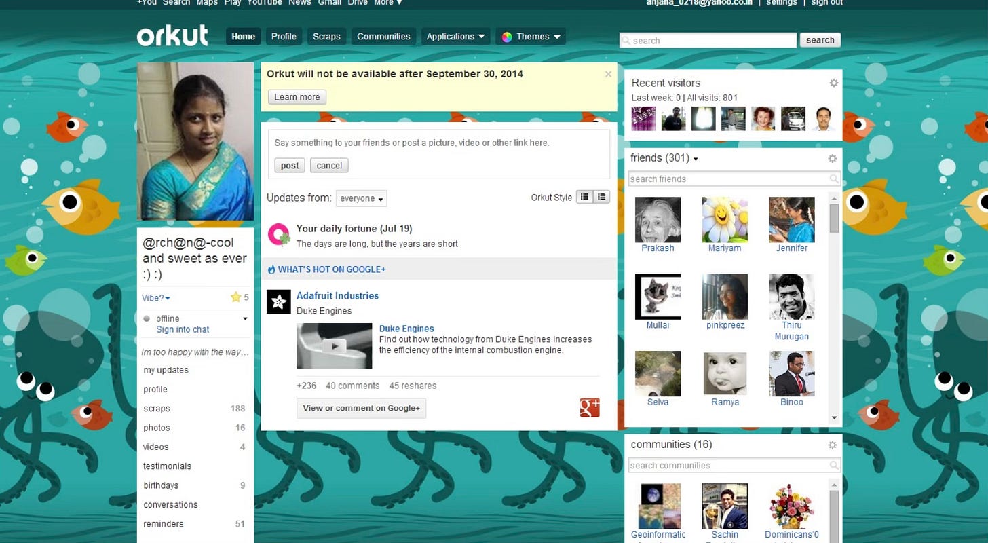Open friend pinkpreez's photo

coord(725,297)
